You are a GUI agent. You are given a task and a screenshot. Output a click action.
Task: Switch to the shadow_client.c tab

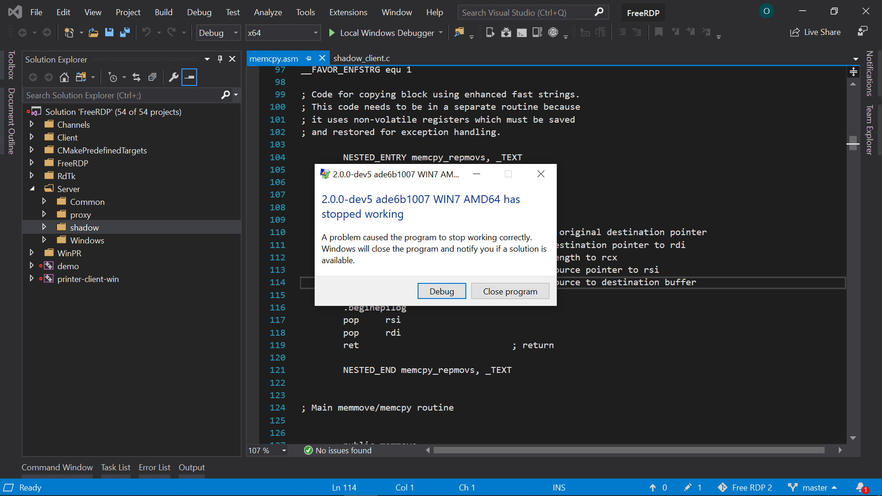coord(361,58)
